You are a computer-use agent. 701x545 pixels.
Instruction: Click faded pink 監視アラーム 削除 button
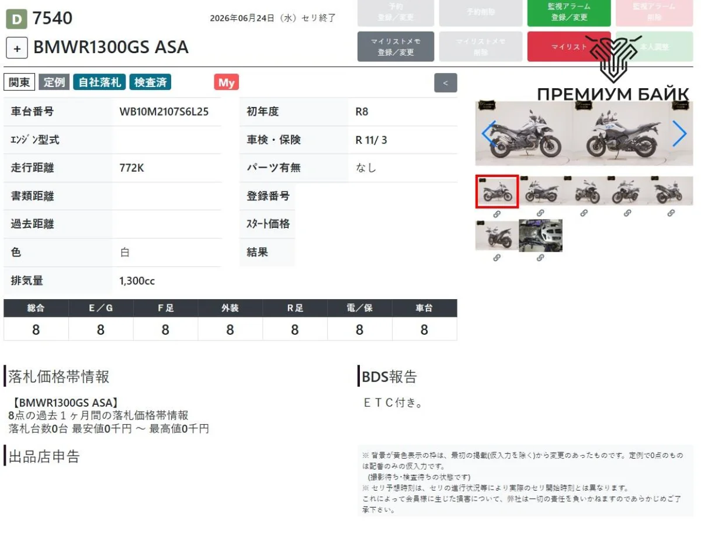(x=654, y=12)
